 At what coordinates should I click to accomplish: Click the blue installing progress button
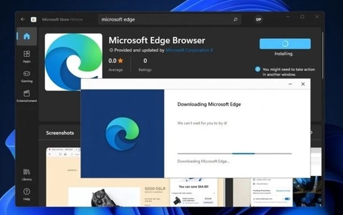pyautogui.click(x=285, y=44)
